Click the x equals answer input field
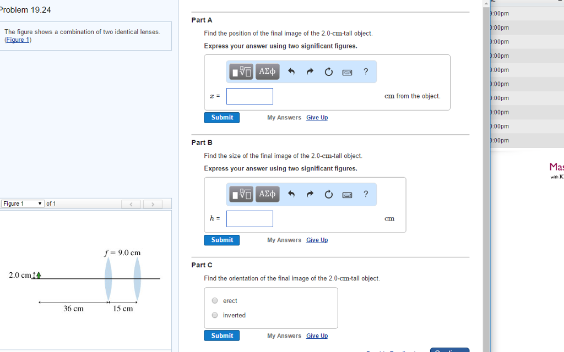Screen dimensions: 564x352 (x=250, y=96)
